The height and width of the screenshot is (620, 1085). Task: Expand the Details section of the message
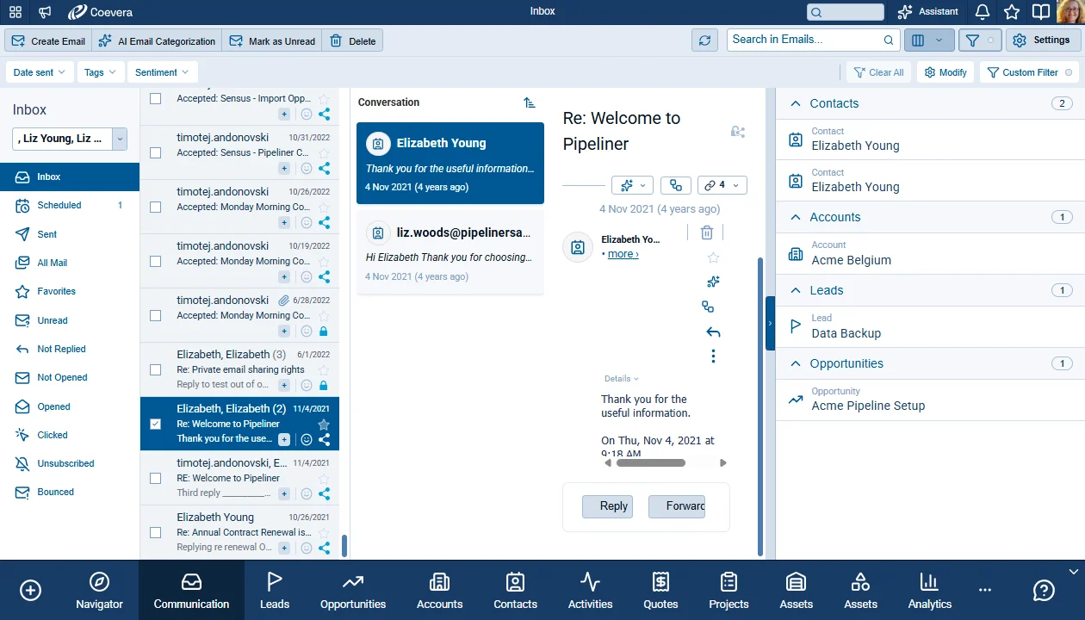[x=622, y=379]
